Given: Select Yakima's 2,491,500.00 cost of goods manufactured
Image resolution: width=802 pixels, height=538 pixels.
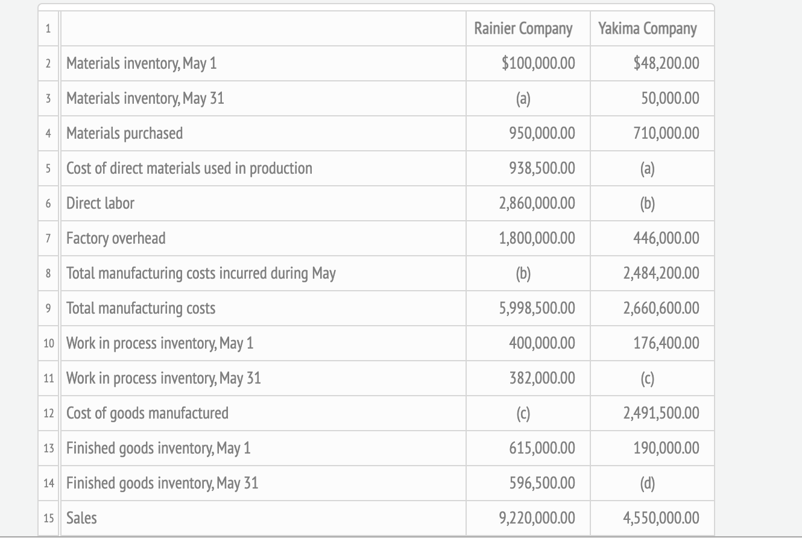Looking at the screenshot, I should point(662,413).
